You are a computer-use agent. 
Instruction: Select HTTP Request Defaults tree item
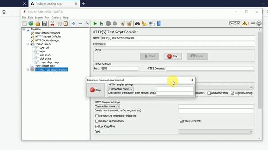(48, 37)
